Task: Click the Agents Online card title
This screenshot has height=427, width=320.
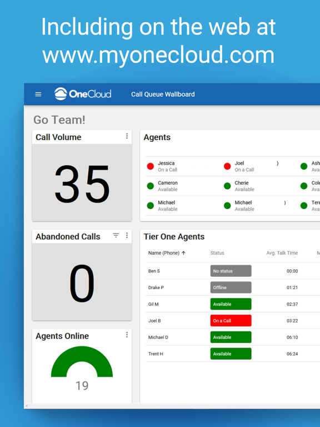Action: click(x=62, y=336)
